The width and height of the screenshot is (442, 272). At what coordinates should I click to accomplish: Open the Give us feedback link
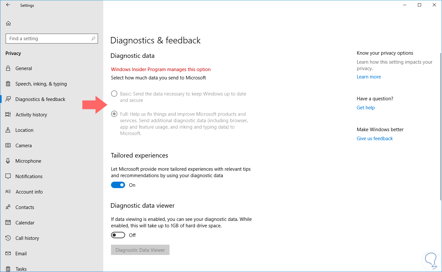375,139
